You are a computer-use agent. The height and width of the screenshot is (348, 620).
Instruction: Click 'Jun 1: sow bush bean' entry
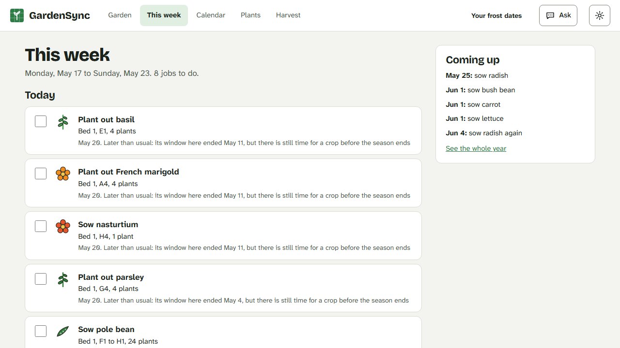coord(480,90)
